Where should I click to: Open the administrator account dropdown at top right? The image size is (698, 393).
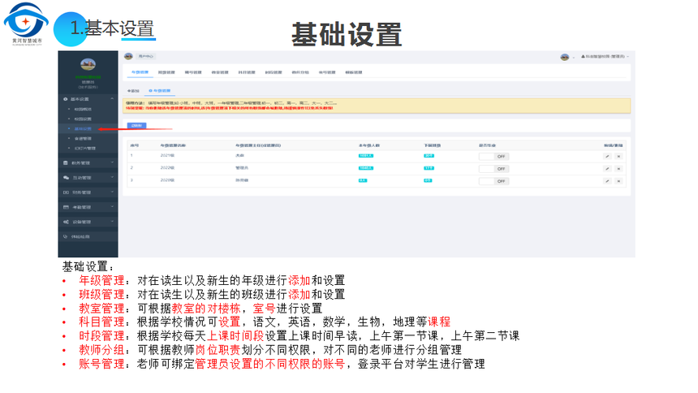(x=605, y=57)
